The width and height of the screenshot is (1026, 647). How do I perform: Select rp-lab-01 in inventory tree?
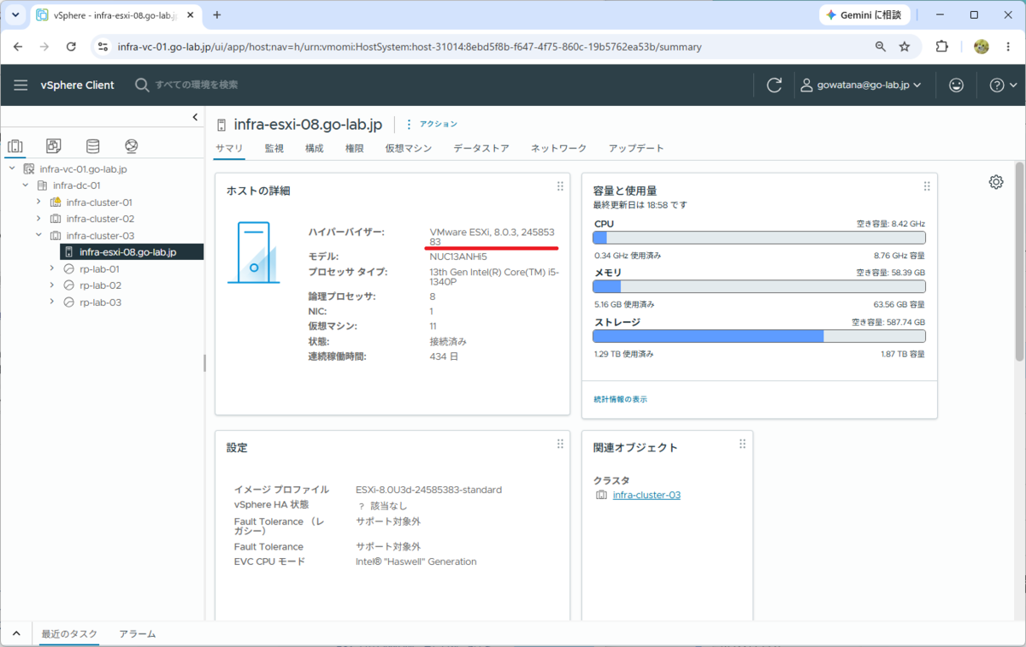point(100,269)
